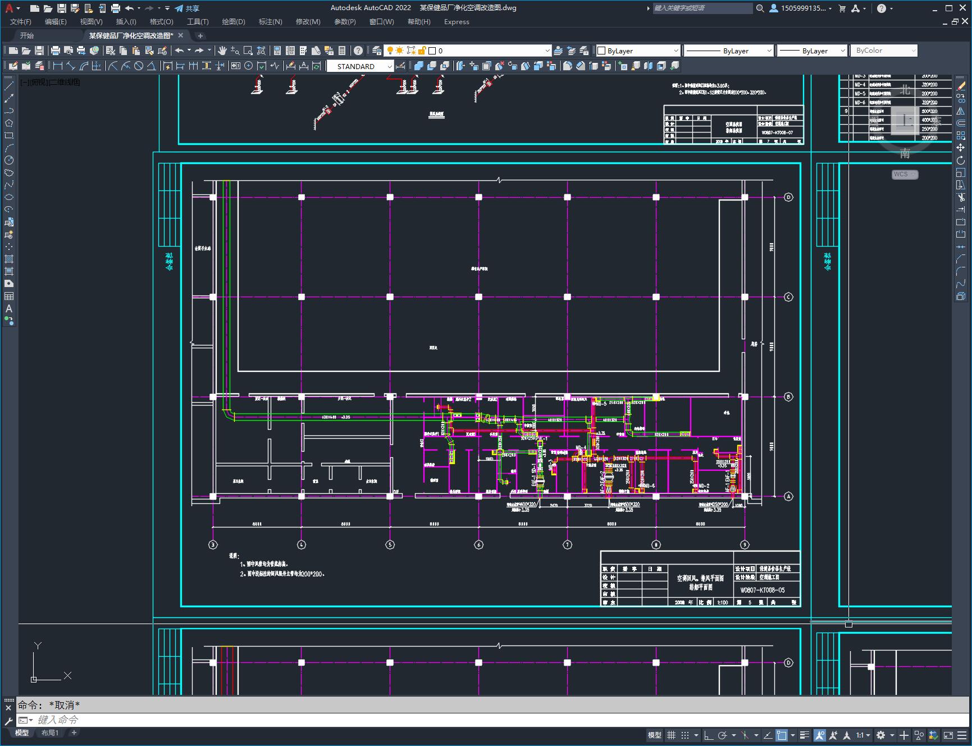Click the Plot printer icon
The height and width of the screenshot is (746, 972).
(x=55, y=51)
